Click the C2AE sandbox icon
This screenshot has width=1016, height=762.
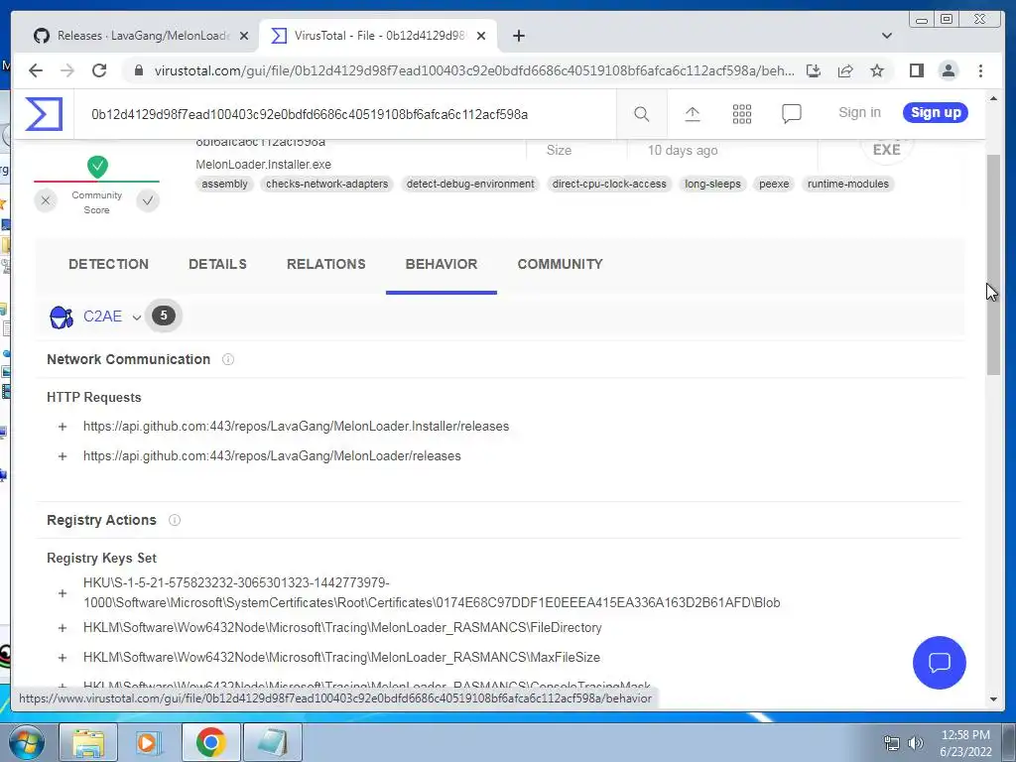point(62,317)
